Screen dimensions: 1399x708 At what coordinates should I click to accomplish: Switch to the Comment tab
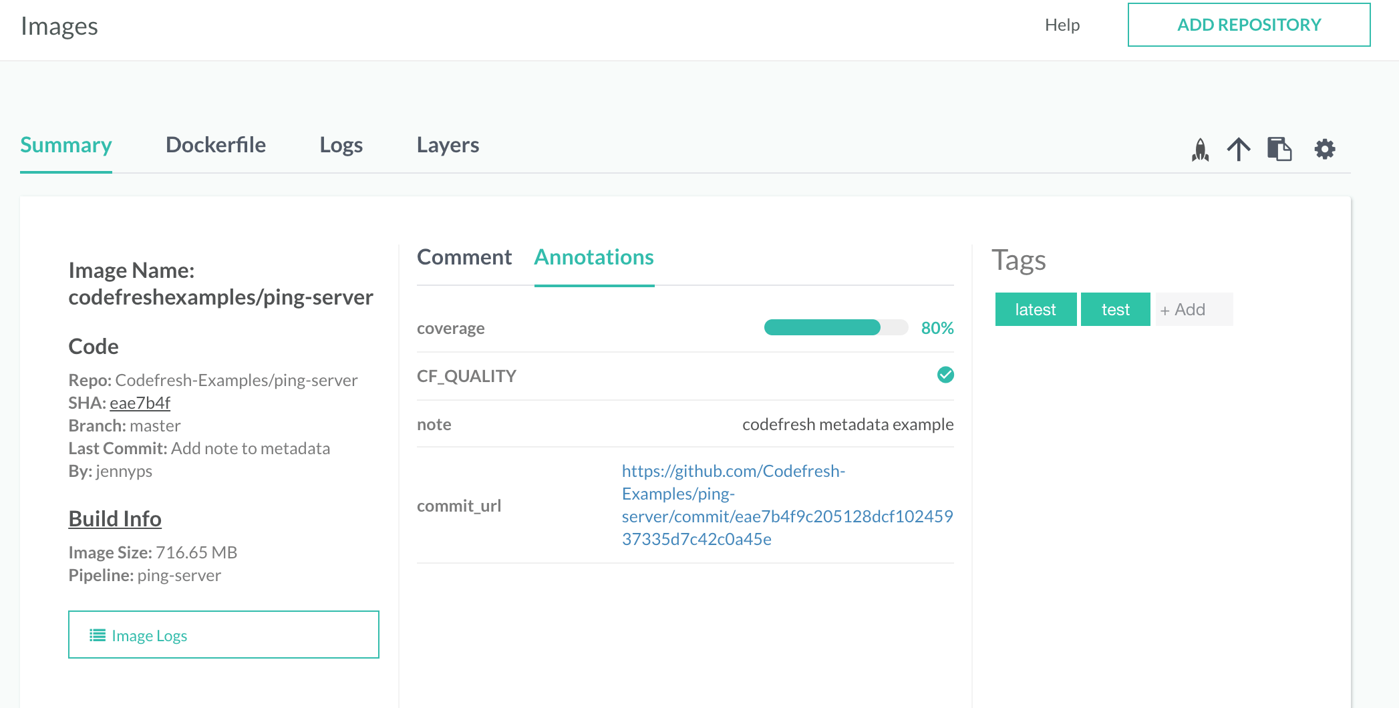click(x=464, y=257)
